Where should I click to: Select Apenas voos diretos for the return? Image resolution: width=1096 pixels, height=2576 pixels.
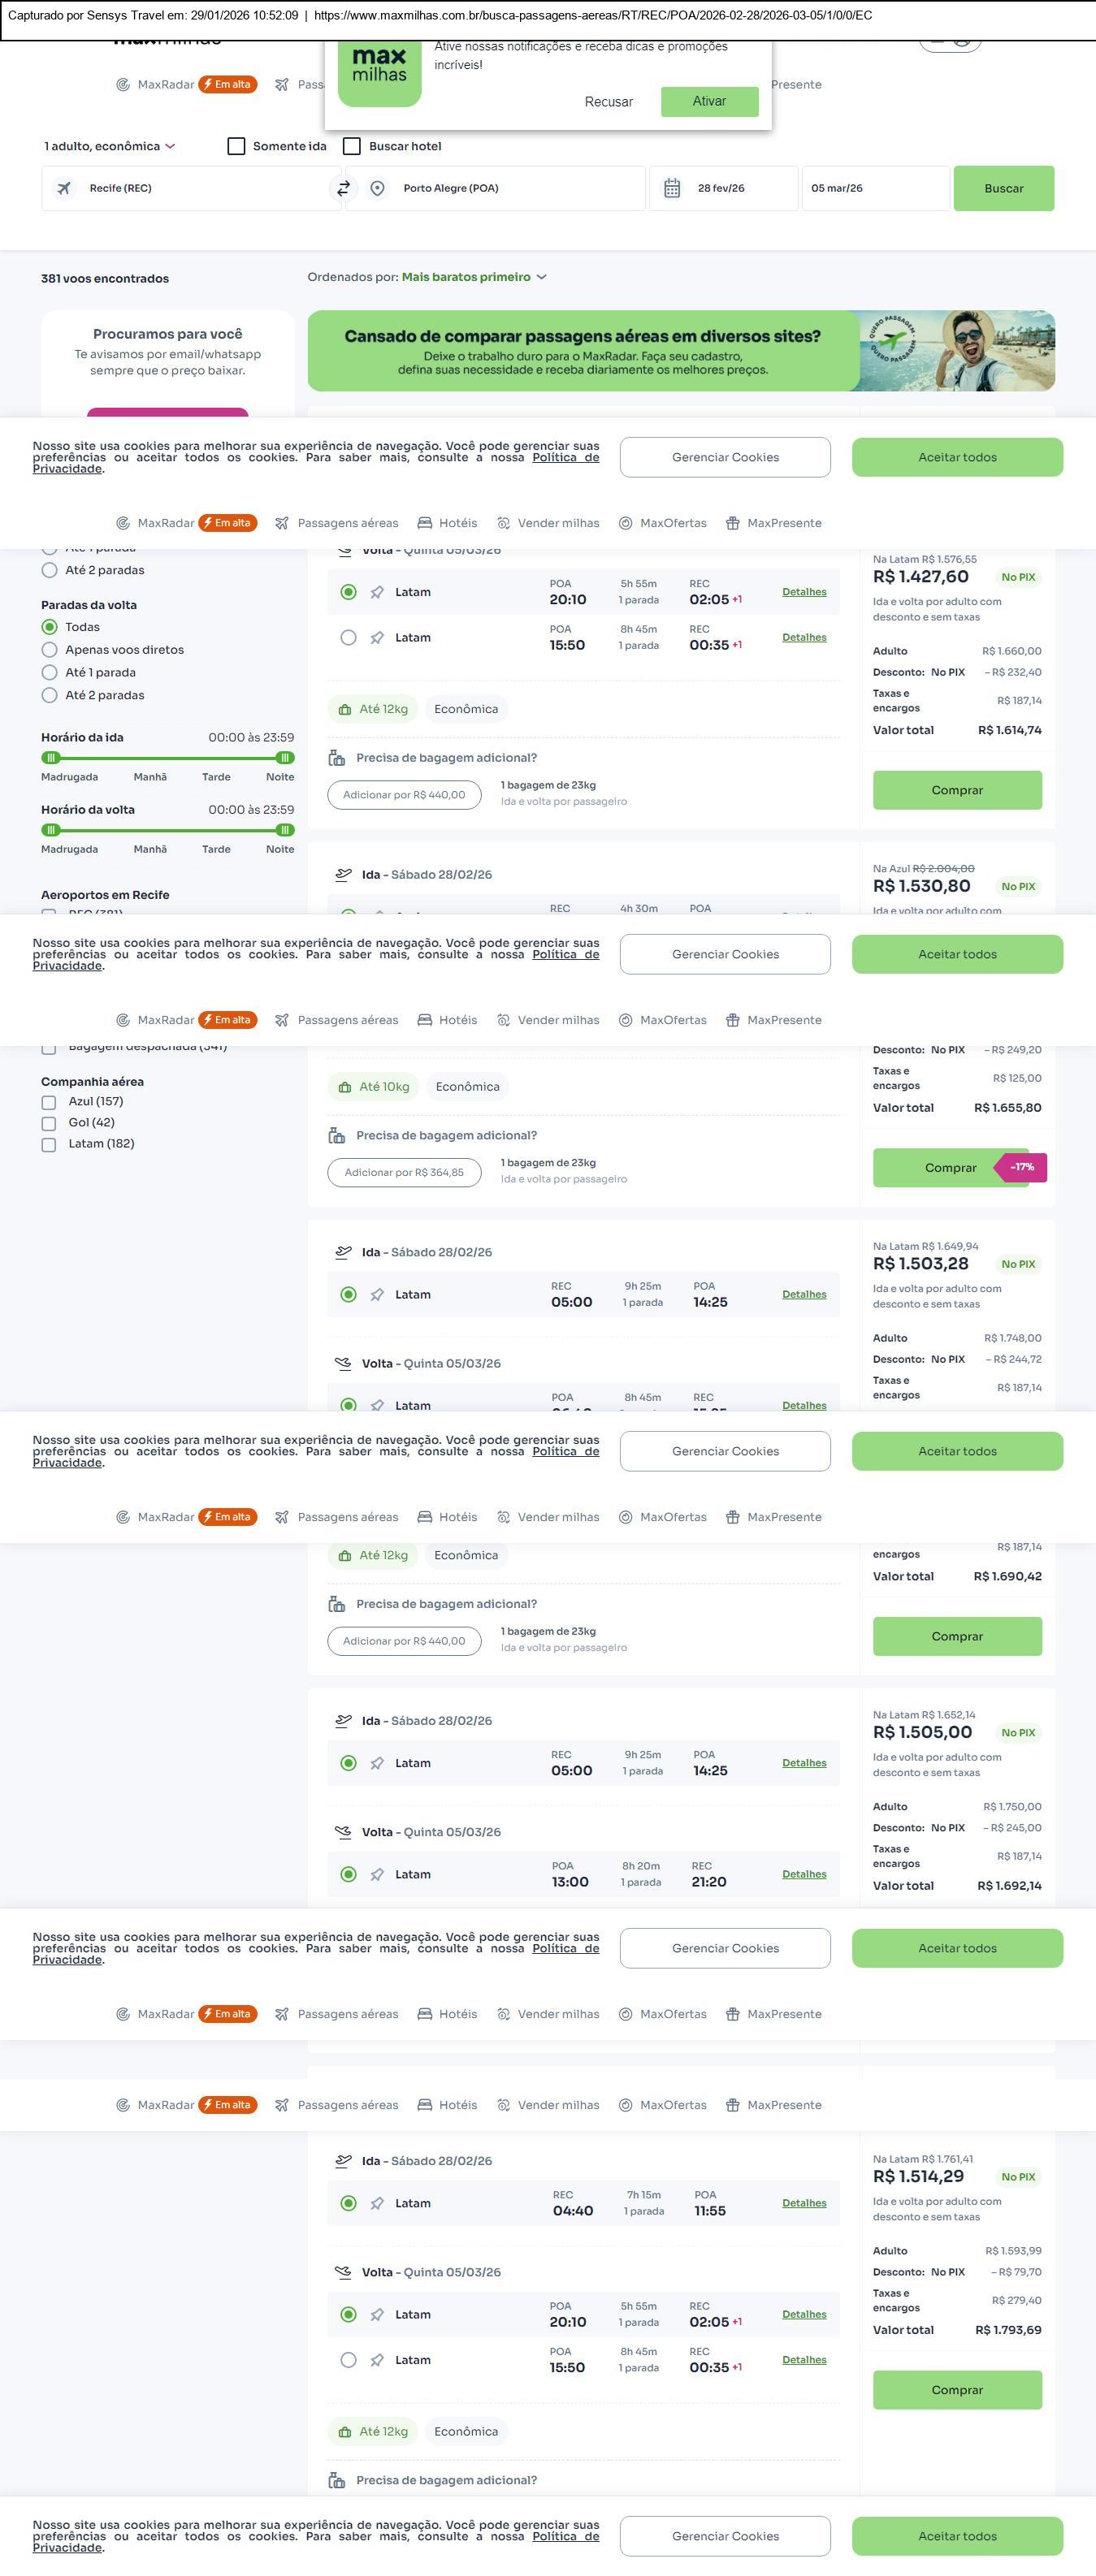pyautogui.click(x=49, y=650)
